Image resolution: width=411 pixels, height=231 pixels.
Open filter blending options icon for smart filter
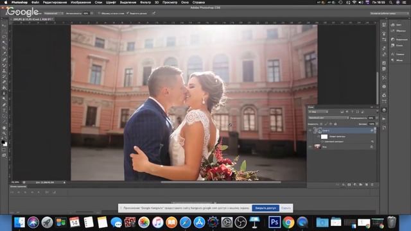[372, 141]
